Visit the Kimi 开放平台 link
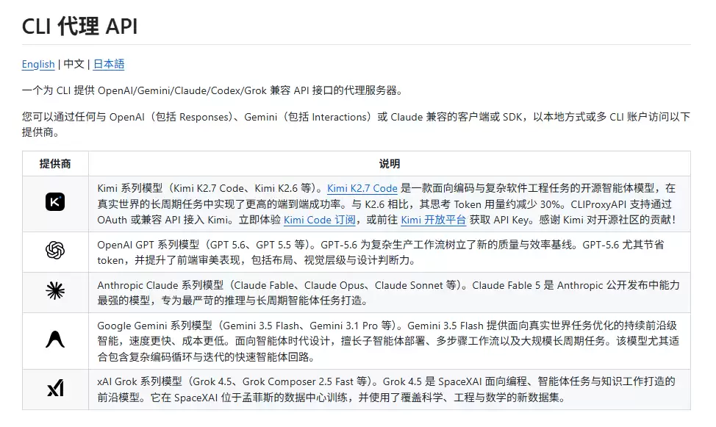 click(x=433, y=220)
